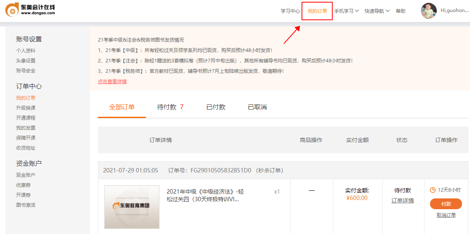This screenshot has height=234, width=470.
Task: Click the 取消订单 link
Action: click(x=446, y=215)
